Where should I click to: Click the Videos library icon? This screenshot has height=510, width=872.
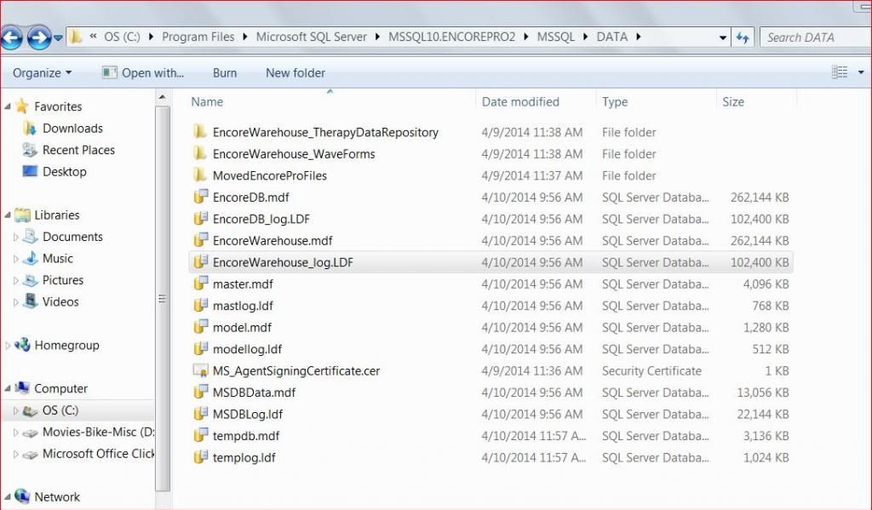(x=30, y=301)
